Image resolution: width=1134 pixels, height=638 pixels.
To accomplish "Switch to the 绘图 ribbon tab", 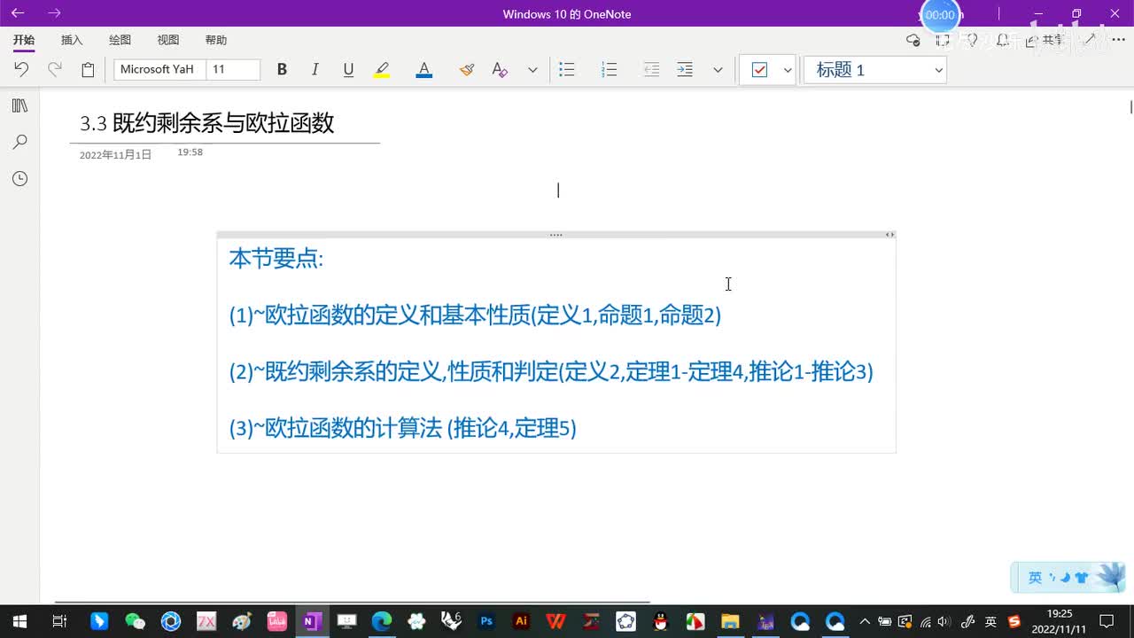I will (120, 40).
